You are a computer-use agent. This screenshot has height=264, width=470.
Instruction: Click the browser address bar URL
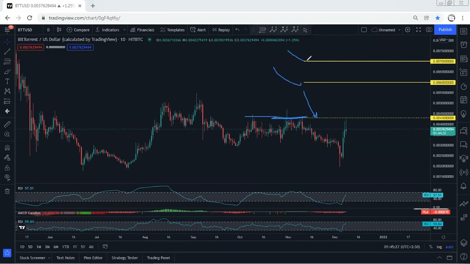(84, 18)
